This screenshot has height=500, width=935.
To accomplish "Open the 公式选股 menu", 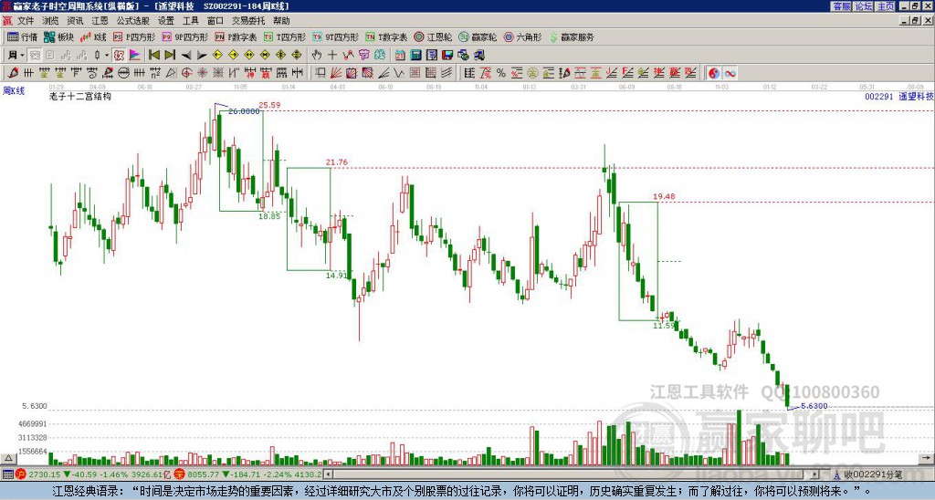I will coord(133,21).
